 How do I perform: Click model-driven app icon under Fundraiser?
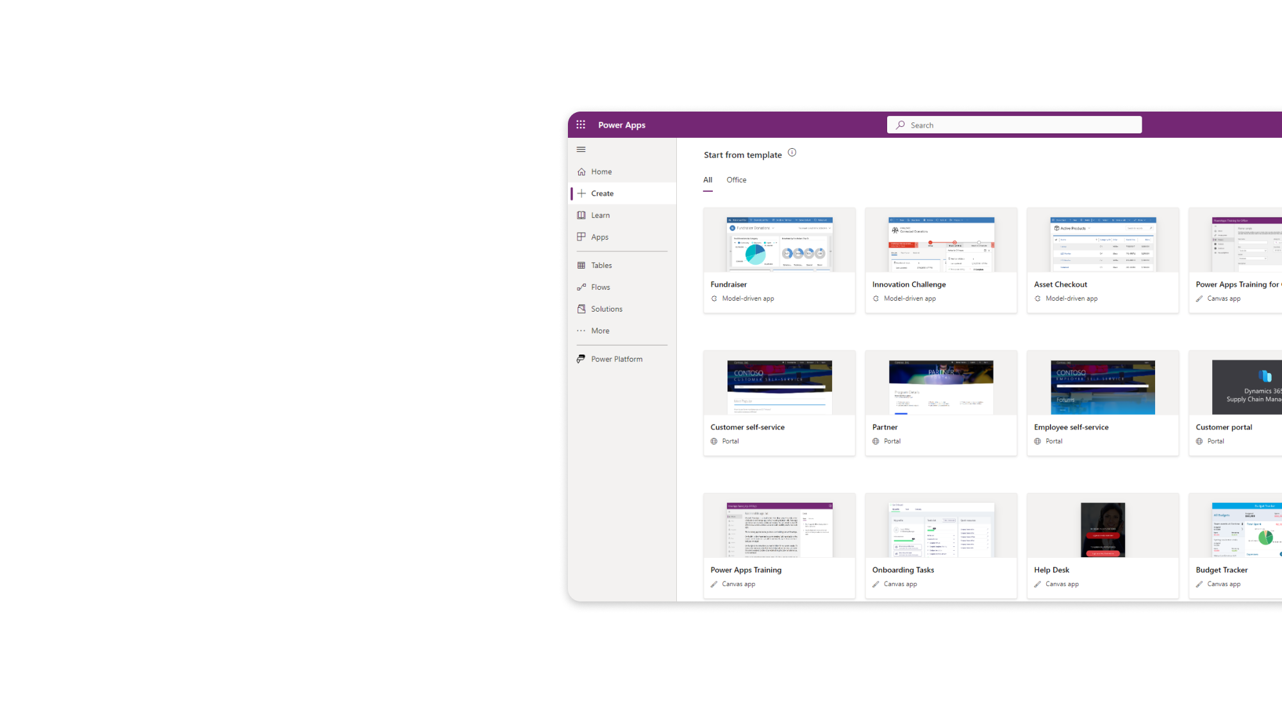[714, 299]
